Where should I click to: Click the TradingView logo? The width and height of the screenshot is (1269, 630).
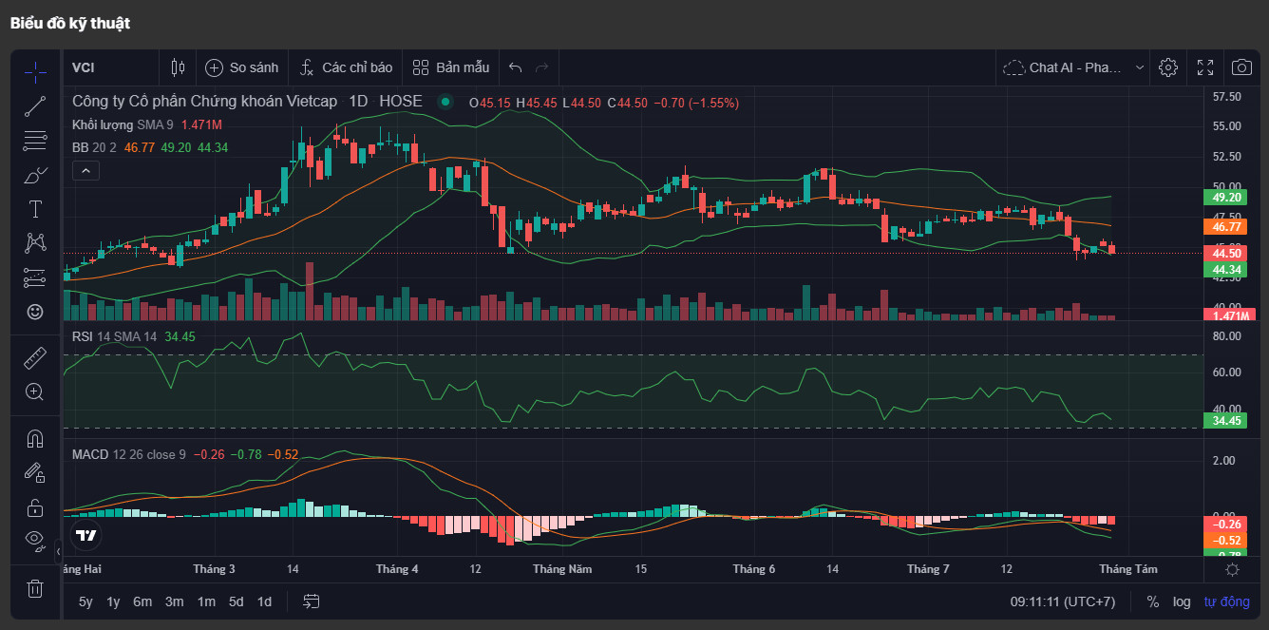tap(86, 535)
